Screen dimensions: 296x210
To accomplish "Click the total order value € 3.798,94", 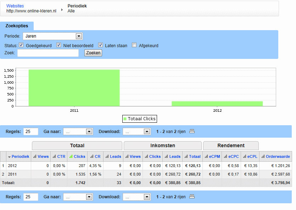I will pos(280,183).
